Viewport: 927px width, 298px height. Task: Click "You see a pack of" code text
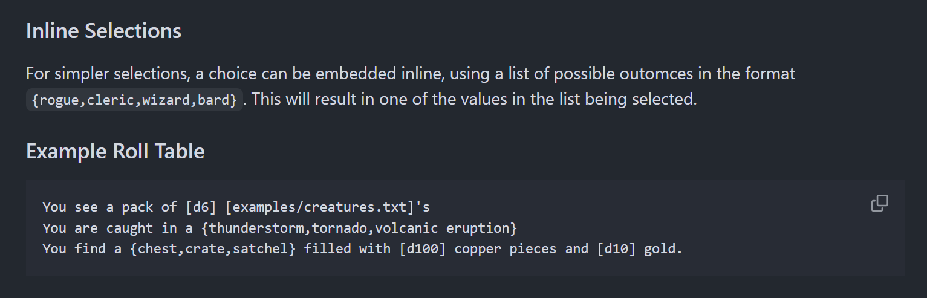tap(109, 207)
